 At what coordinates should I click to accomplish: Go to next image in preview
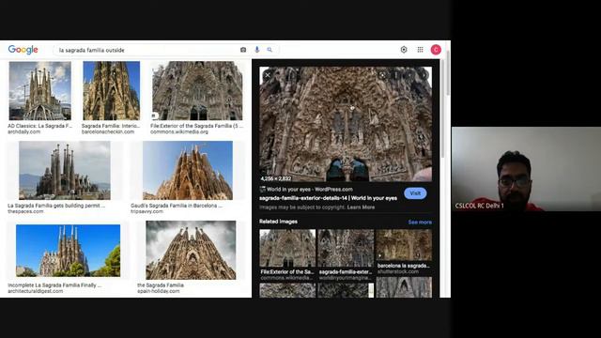click(424, 75)
